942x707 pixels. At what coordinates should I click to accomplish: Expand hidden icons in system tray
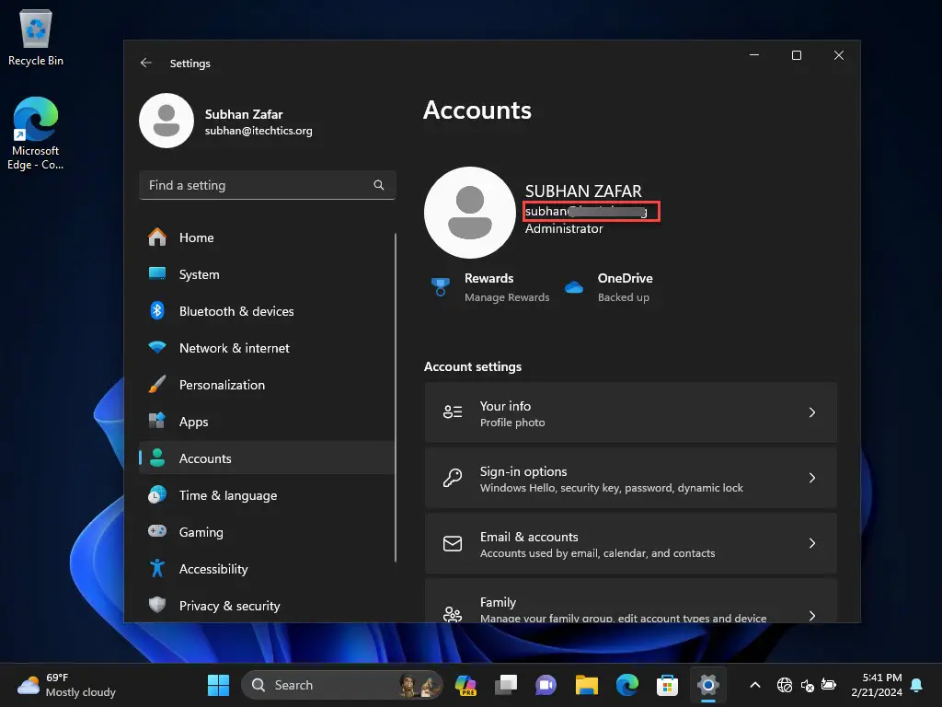coord(754,685)
